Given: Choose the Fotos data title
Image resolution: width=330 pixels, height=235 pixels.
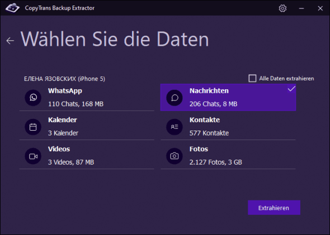Looking at the screenshot, I should (x=199, y=149).
